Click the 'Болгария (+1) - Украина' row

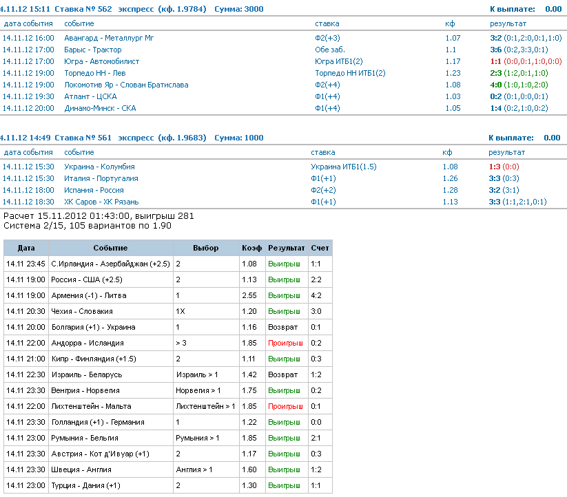point(168,327)
